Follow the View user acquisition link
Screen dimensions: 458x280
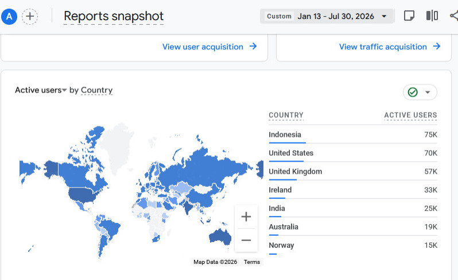[209, 47]
